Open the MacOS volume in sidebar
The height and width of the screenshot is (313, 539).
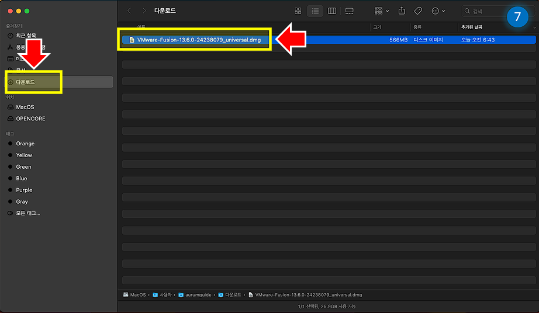[25, 107]
